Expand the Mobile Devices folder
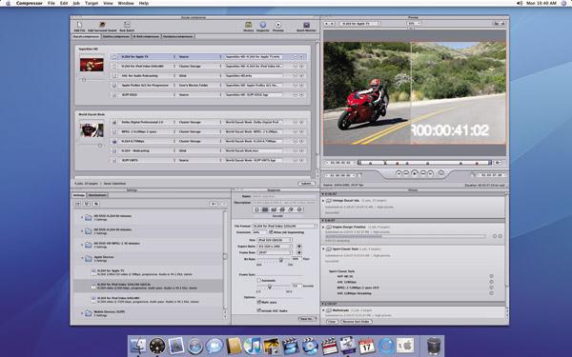 [x=82, y=313]
